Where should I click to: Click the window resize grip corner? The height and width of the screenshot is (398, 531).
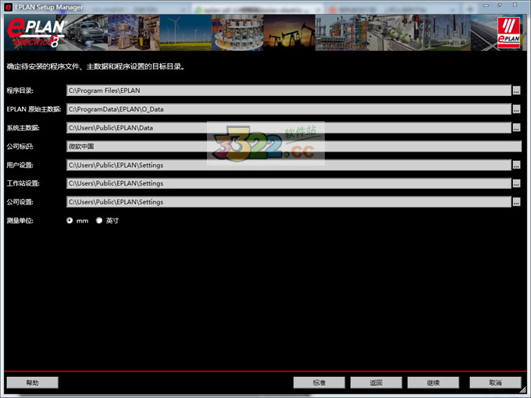(523, 390)
